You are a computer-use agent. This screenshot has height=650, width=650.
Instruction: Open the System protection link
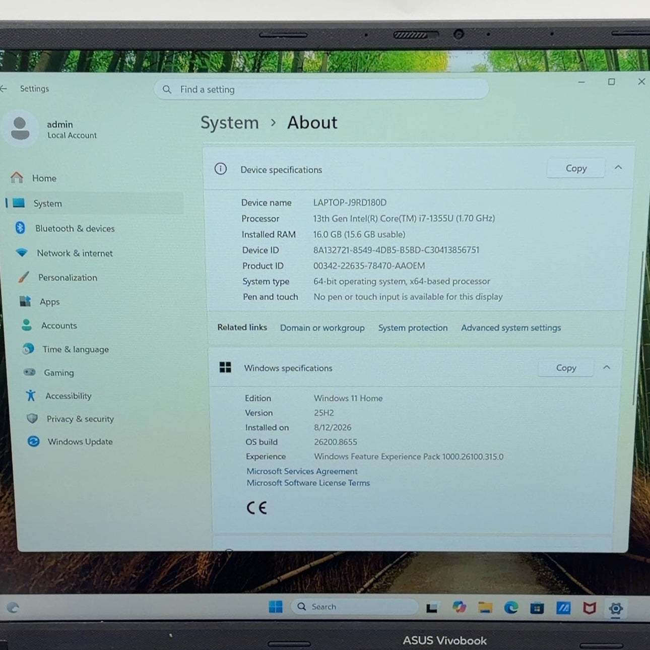click(x=413, y=328)
